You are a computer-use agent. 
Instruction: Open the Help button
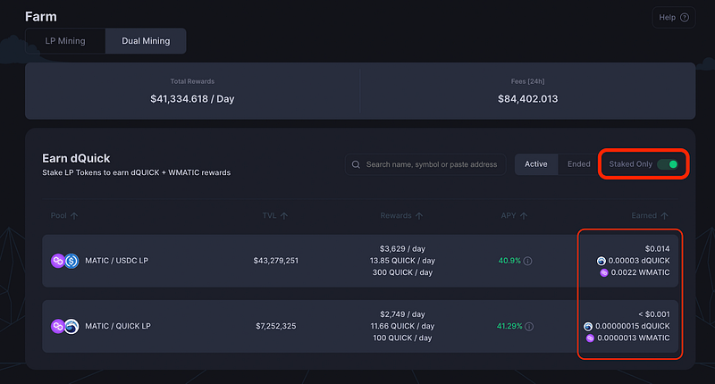click(674, 17)
